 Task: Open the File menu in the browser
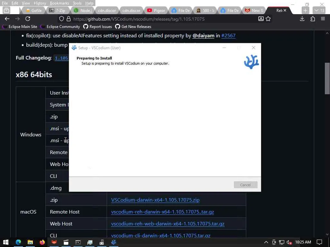click(x=5, y=3)
